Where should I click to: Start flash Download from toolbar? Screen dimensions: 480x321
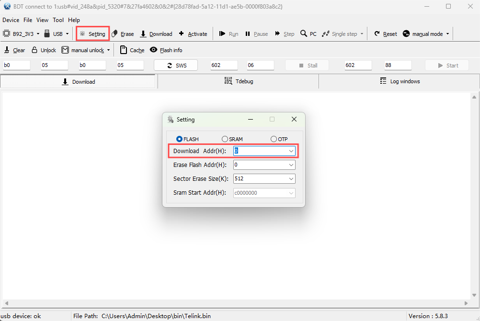pos(156,33)
